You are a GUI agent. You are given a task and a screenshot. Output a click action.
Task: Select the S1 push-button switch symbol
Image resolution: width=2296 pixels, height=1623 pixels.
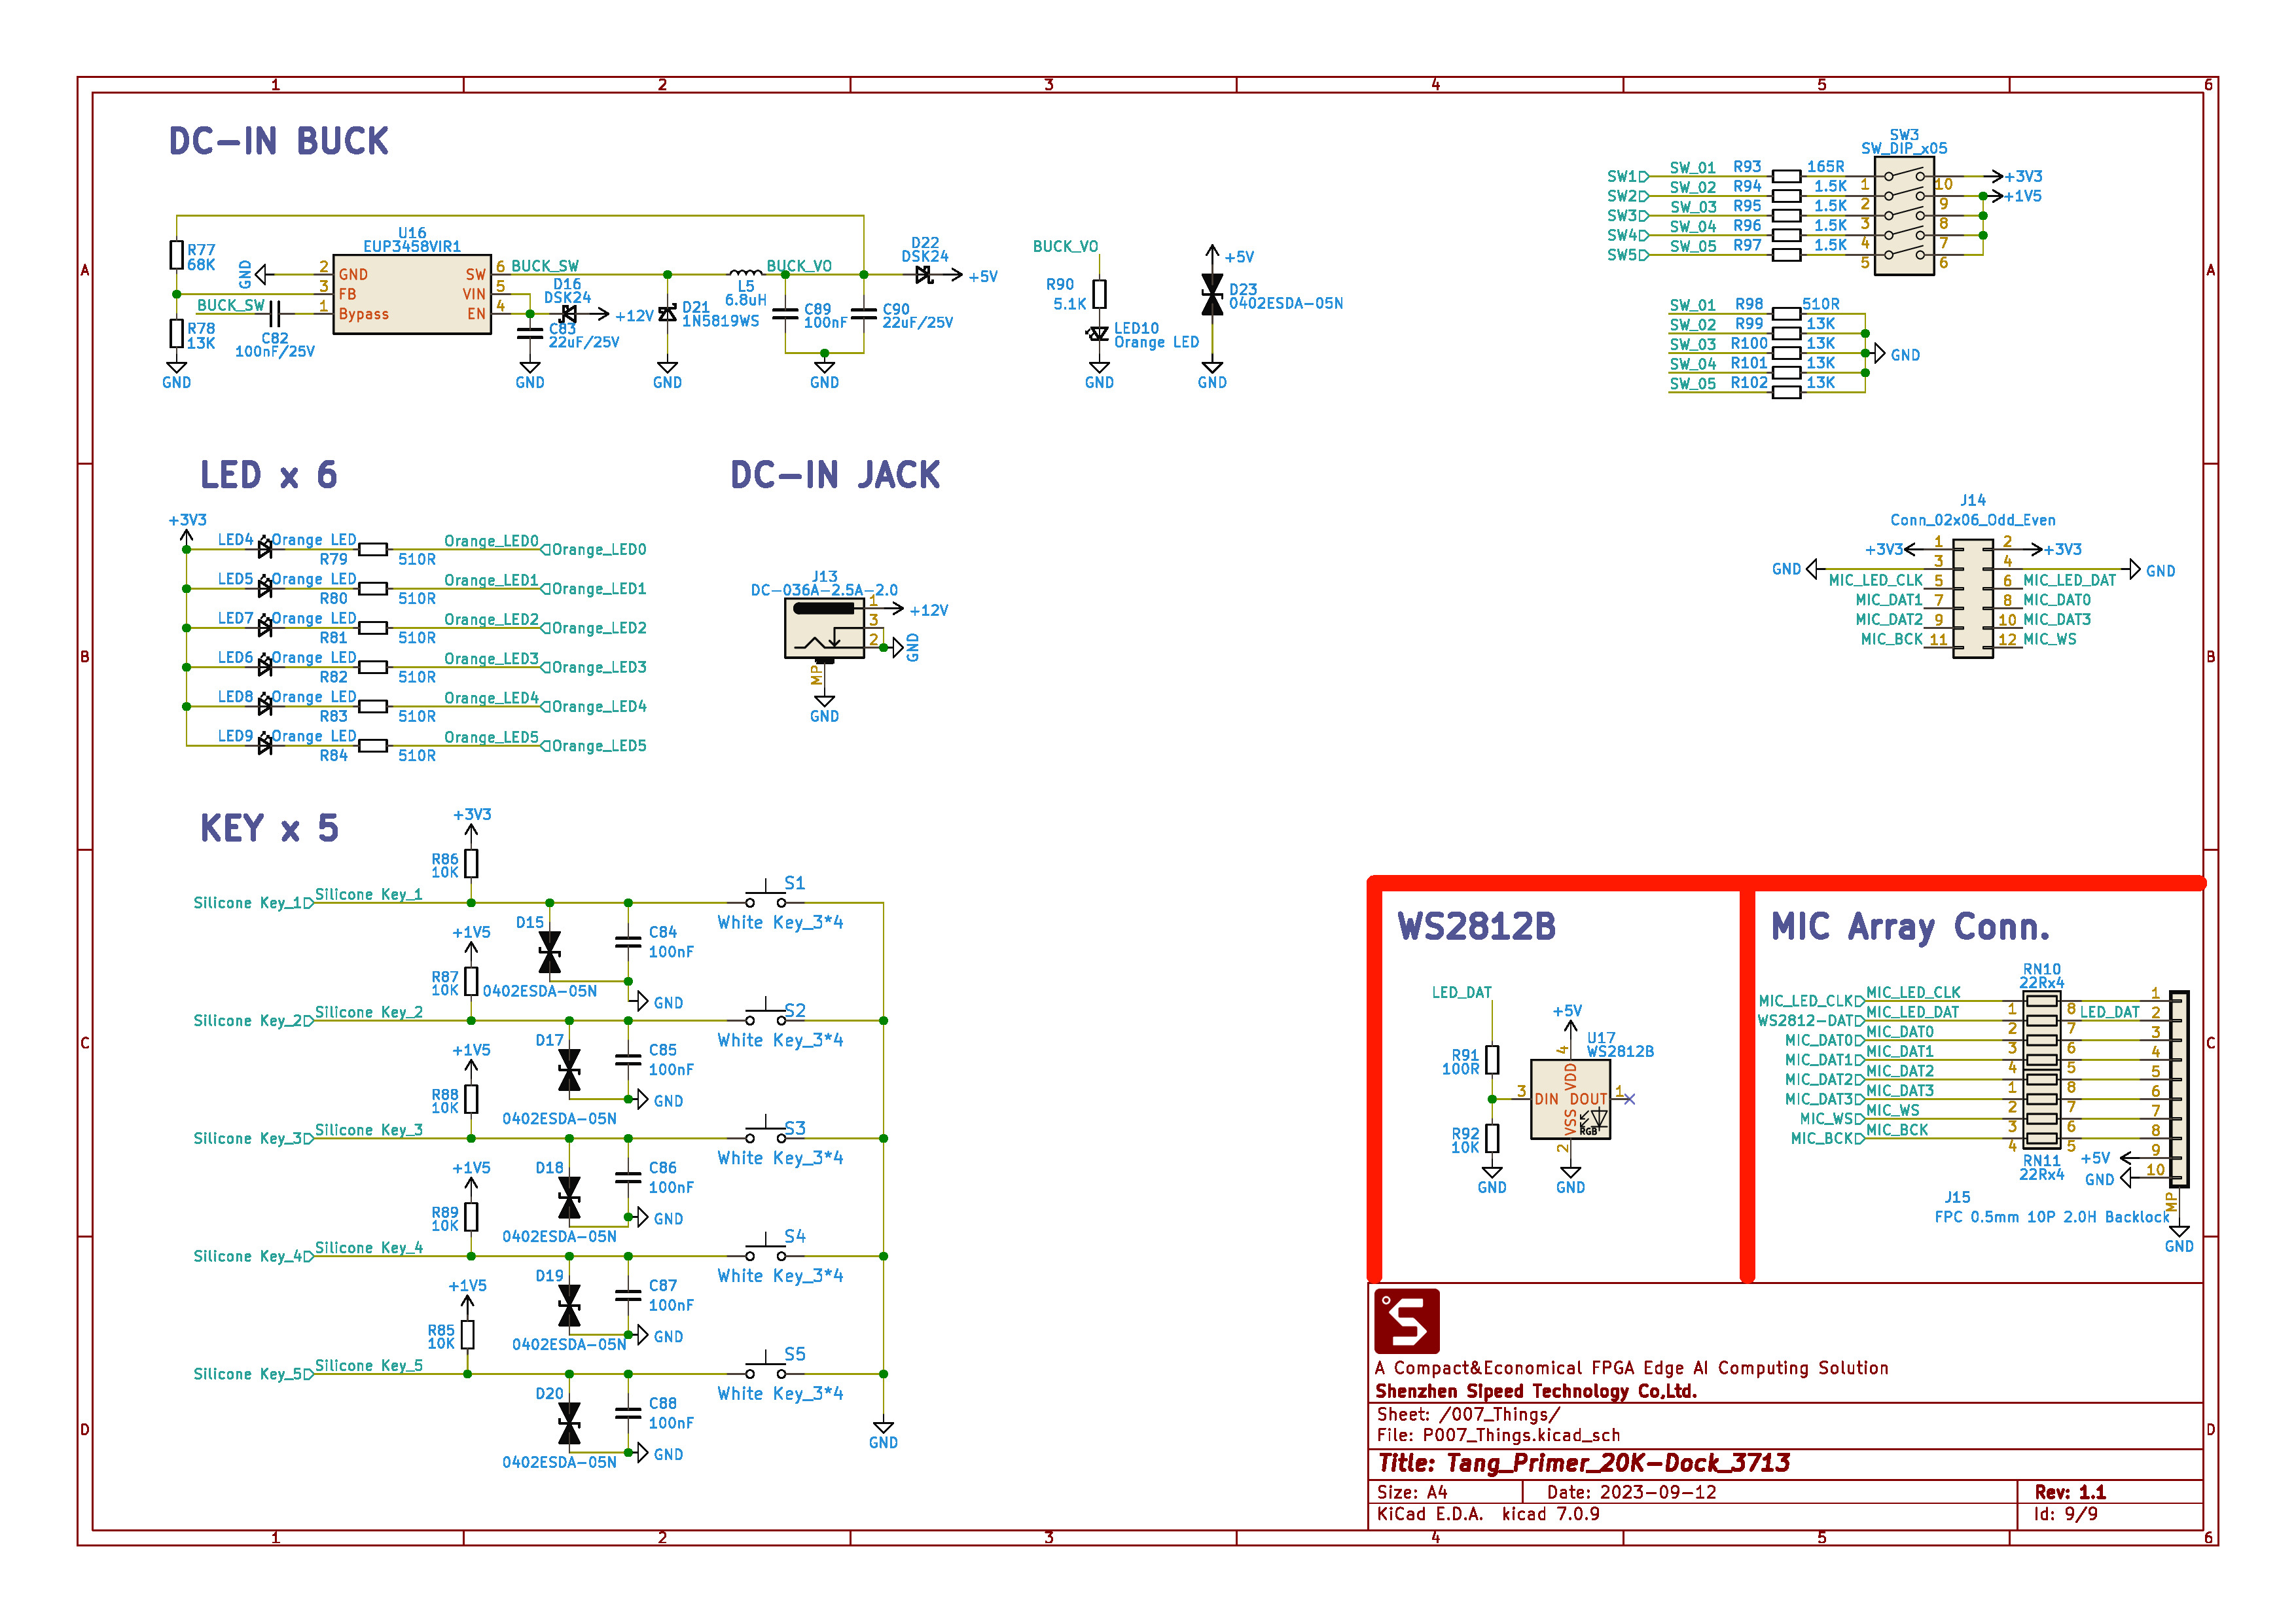[765, 897]
